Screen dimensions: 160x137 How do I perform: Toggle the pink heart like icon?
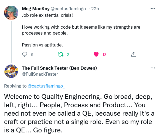click(x=96, y=54)
